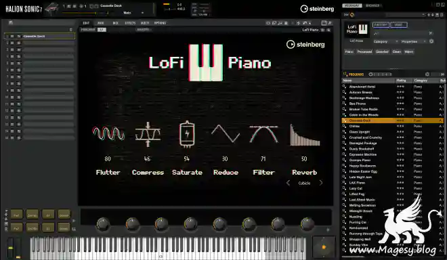This screenshot has height=260, width=447.
Task: Toggle mute on slot 3
Action: [12, 49]
